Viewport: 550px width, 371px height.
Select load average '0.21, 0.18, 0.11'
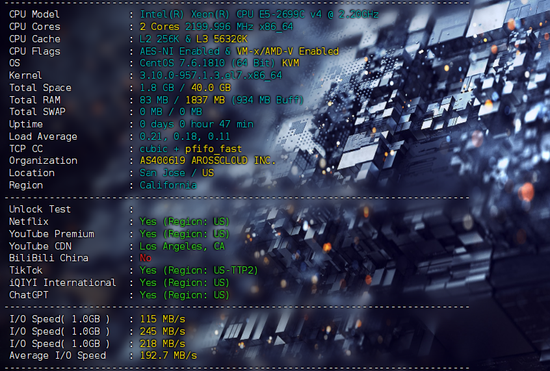pyautogui.click(x=185, y=136)
